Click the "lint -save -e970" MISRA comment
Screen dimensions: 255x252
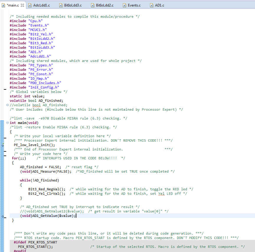[68, 118]
